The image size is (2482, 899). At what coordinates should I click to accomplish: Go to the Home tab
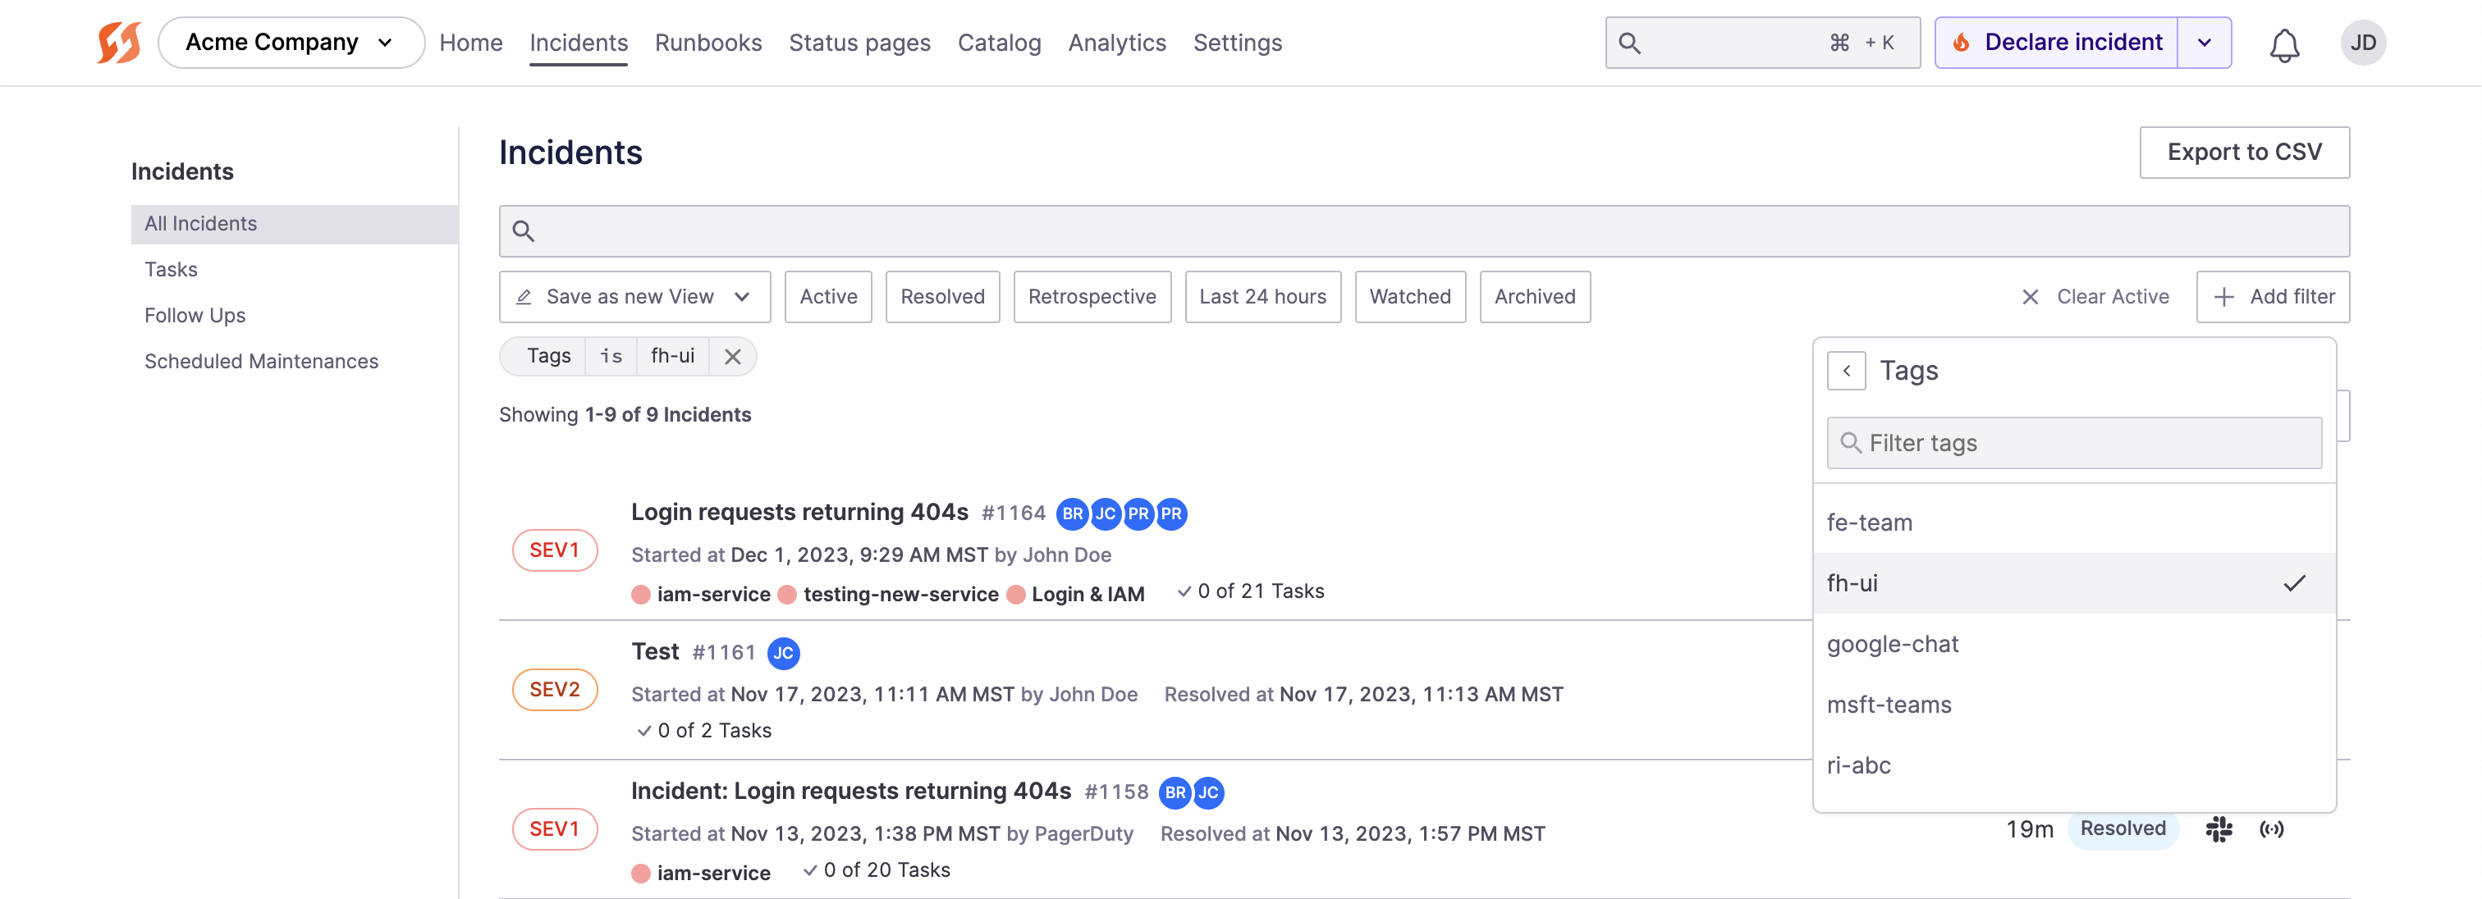pos(470,43)
